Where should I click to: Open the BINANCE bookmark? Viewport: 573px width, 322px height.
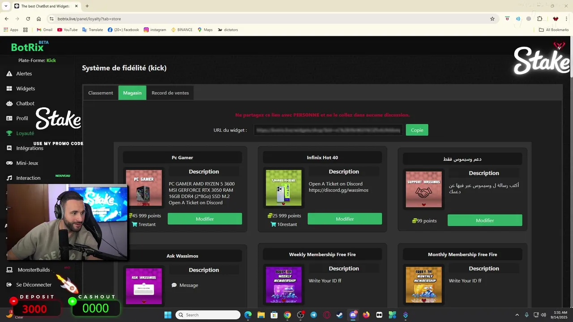182,30
